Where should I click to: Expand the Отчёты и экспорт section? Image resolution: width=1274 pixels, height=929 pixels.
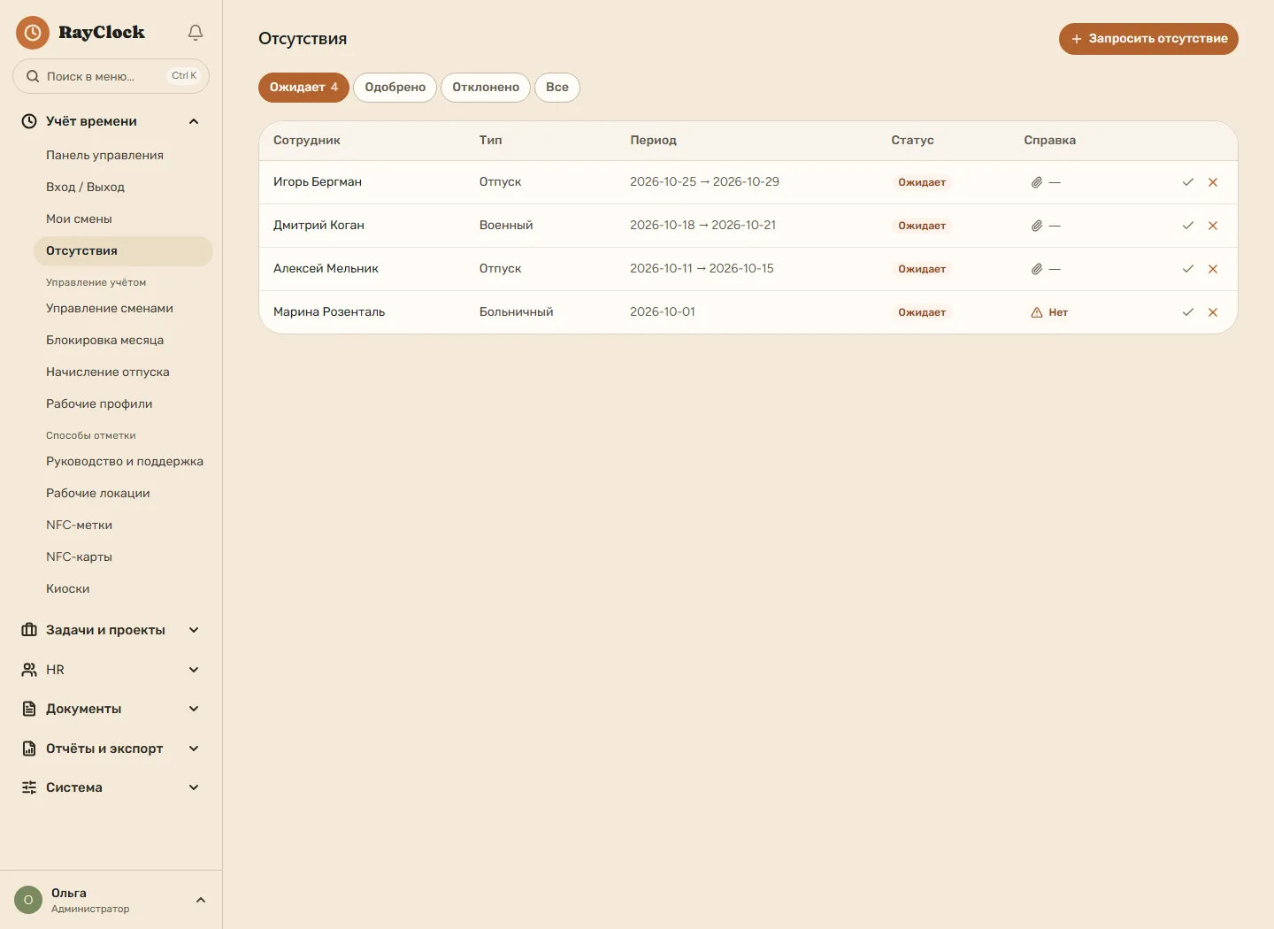pos(194,749)
